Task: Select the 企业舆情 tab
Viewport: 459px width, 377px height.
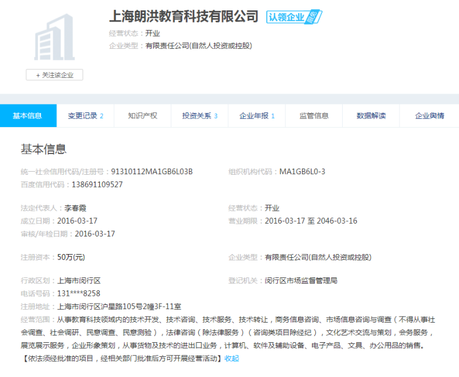Action: (x=430, y=115)
